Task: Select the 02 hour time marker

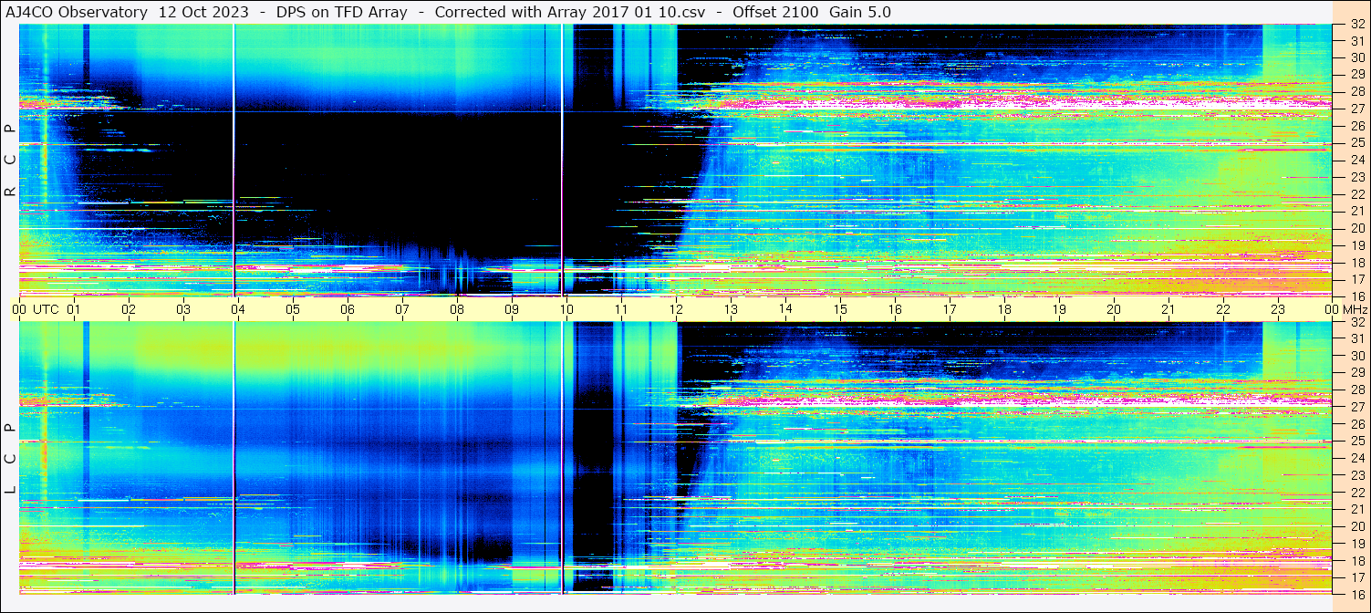Action: coord(128,309)
